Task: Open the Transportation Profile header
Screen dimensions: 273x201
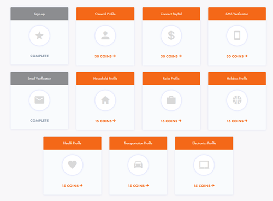Action: click(x=138, y=143)
